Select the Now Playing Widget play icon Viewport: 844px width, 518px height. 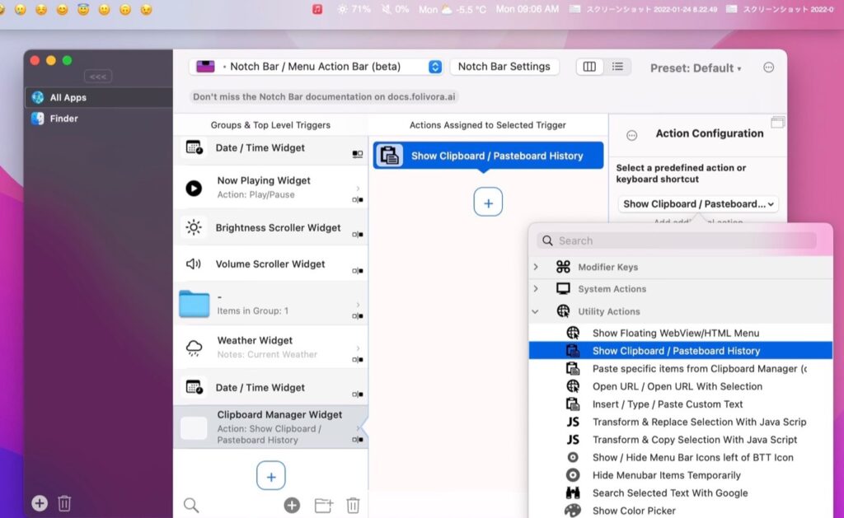tap(194, 186)
